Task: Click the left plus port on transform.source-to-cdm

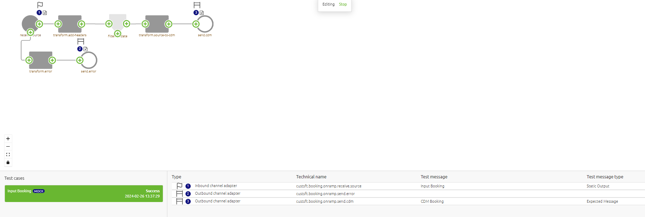Action: [145, 24]
